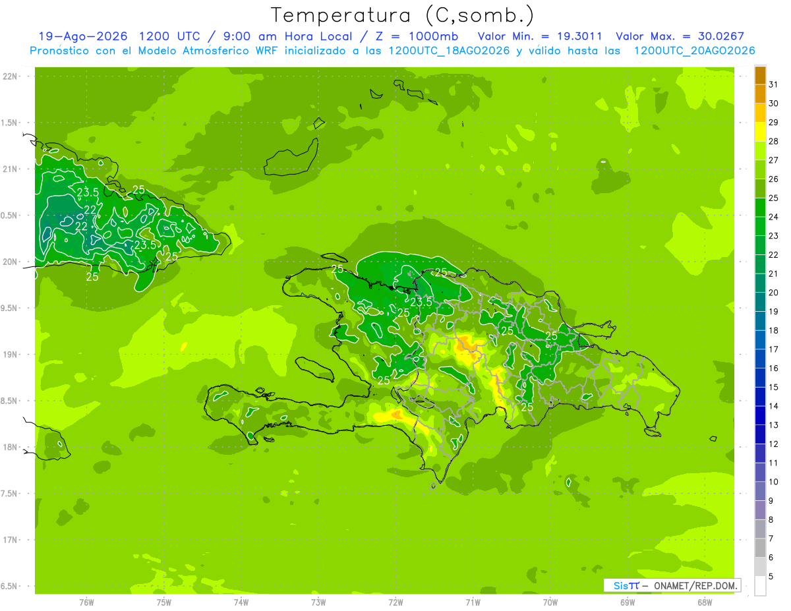
Task: Click the "0.5N" latitude label
Action: 10,216
